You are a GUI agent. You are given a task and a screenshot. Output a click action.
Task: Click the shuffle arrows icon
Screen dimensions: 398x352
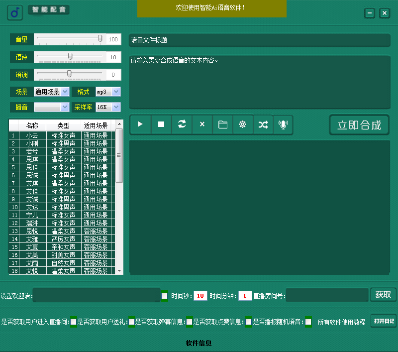263,124
